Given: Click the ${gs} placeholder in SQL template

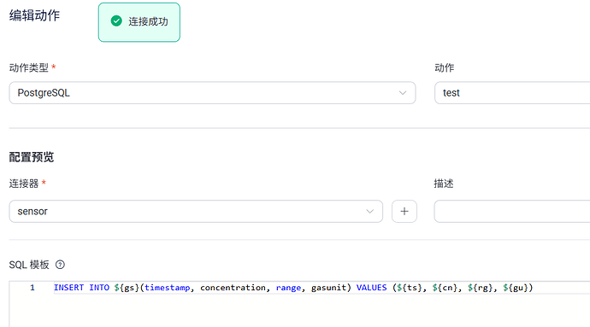Looking at the screenshot, I should (x=127, y=288).
